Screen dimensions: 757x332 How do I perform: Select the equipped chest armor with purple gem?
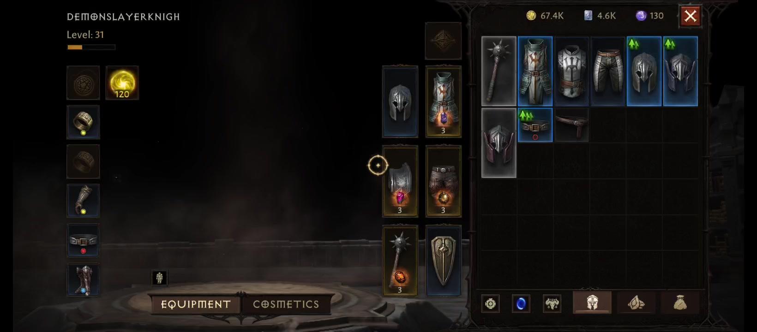click(x=443, y=101)
